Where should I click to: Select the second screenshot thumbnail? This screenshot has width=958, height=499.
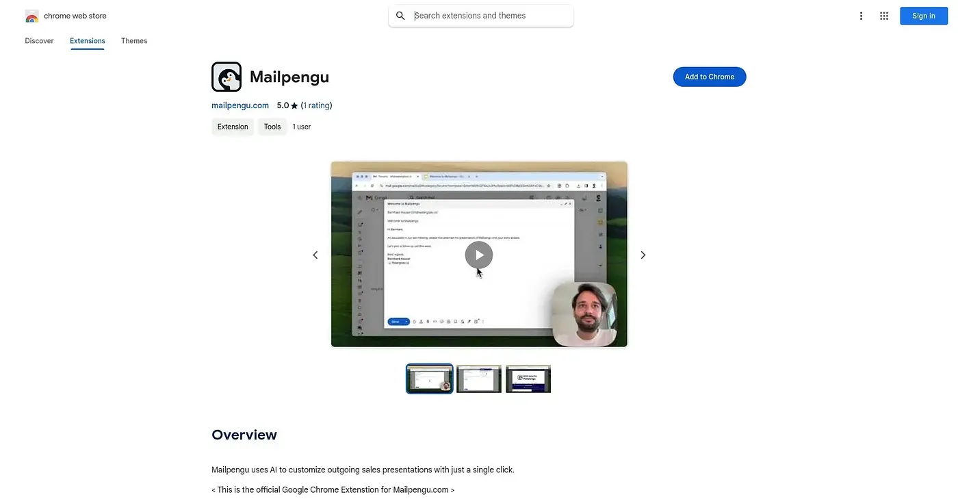click(x=479, y=379)
